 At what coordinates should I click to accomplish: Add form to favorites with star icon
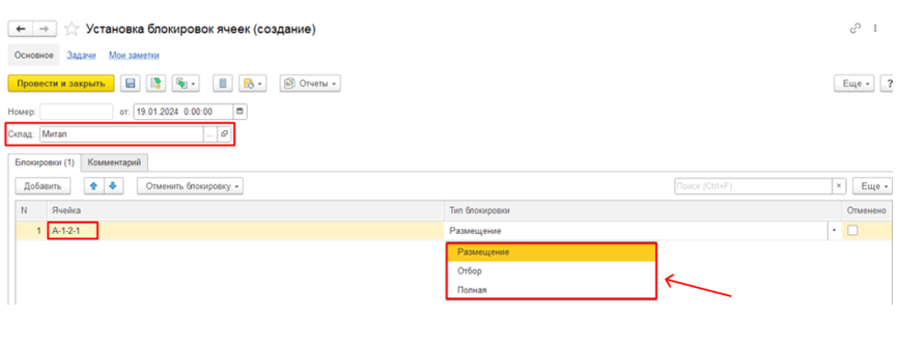pos(71,28)
